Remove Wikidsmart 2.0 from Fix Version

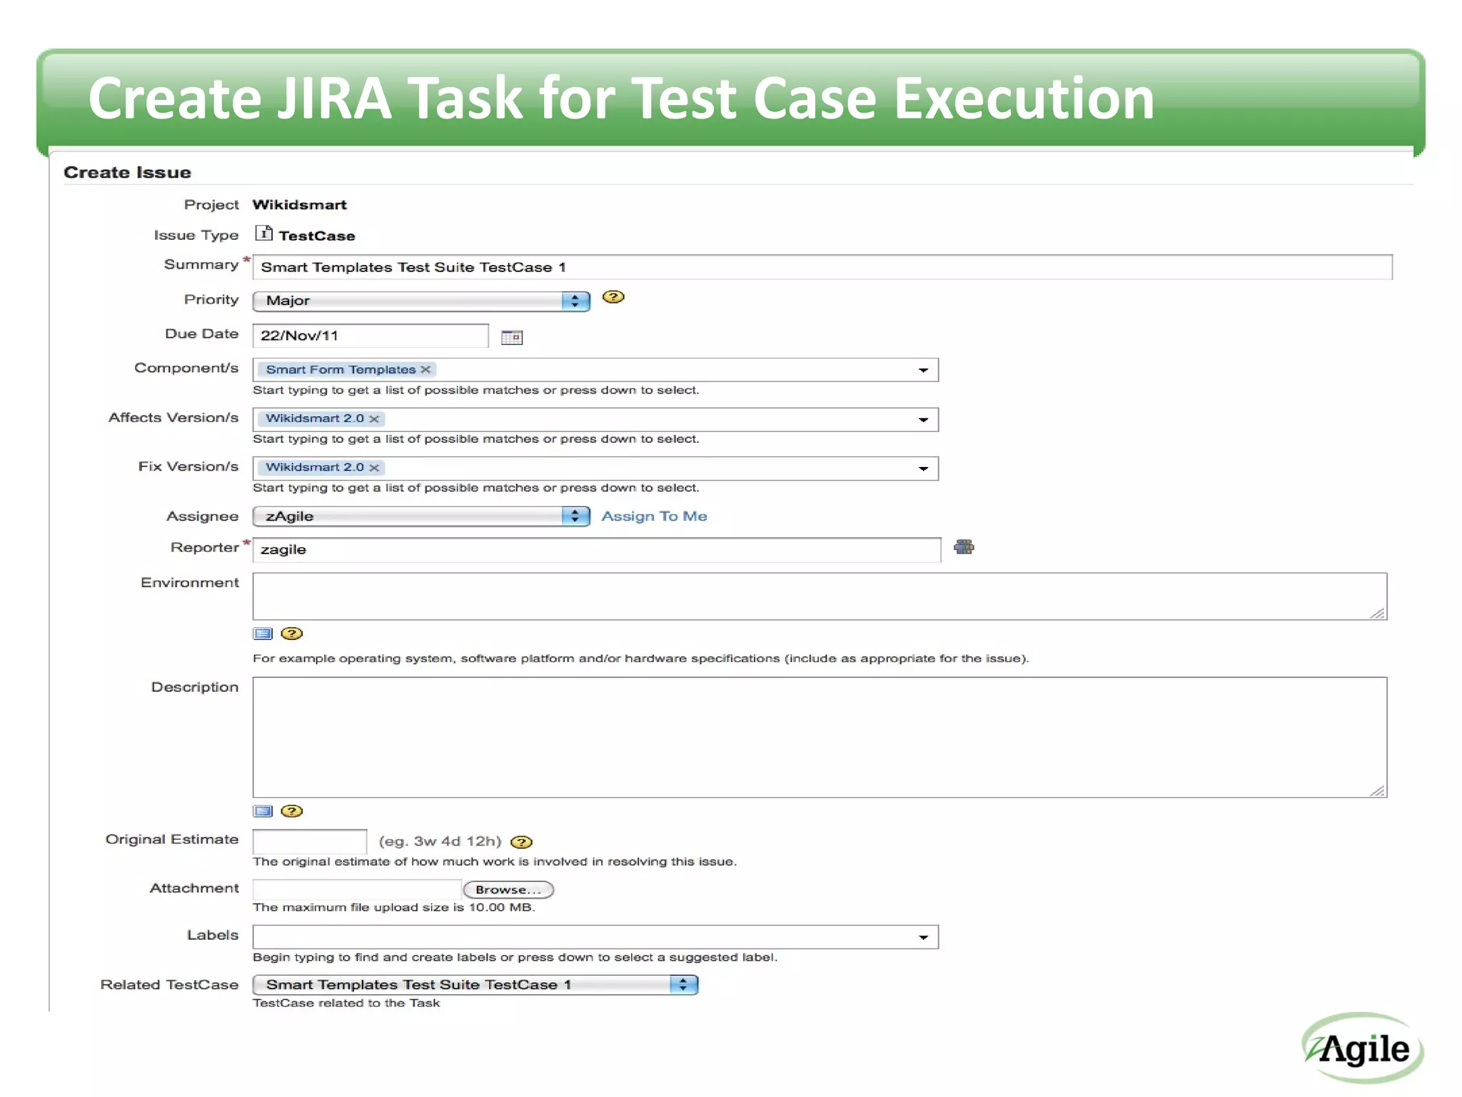point(374,468)
